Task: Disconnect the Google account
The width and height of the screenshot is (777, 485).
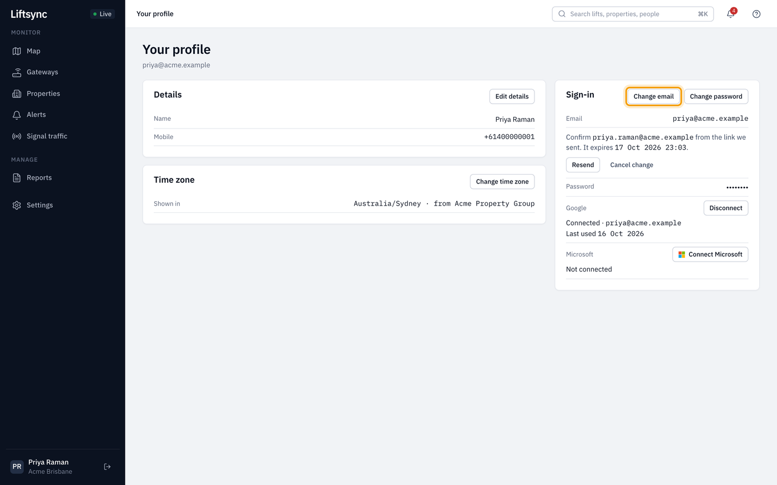Action: click(726, 208)
